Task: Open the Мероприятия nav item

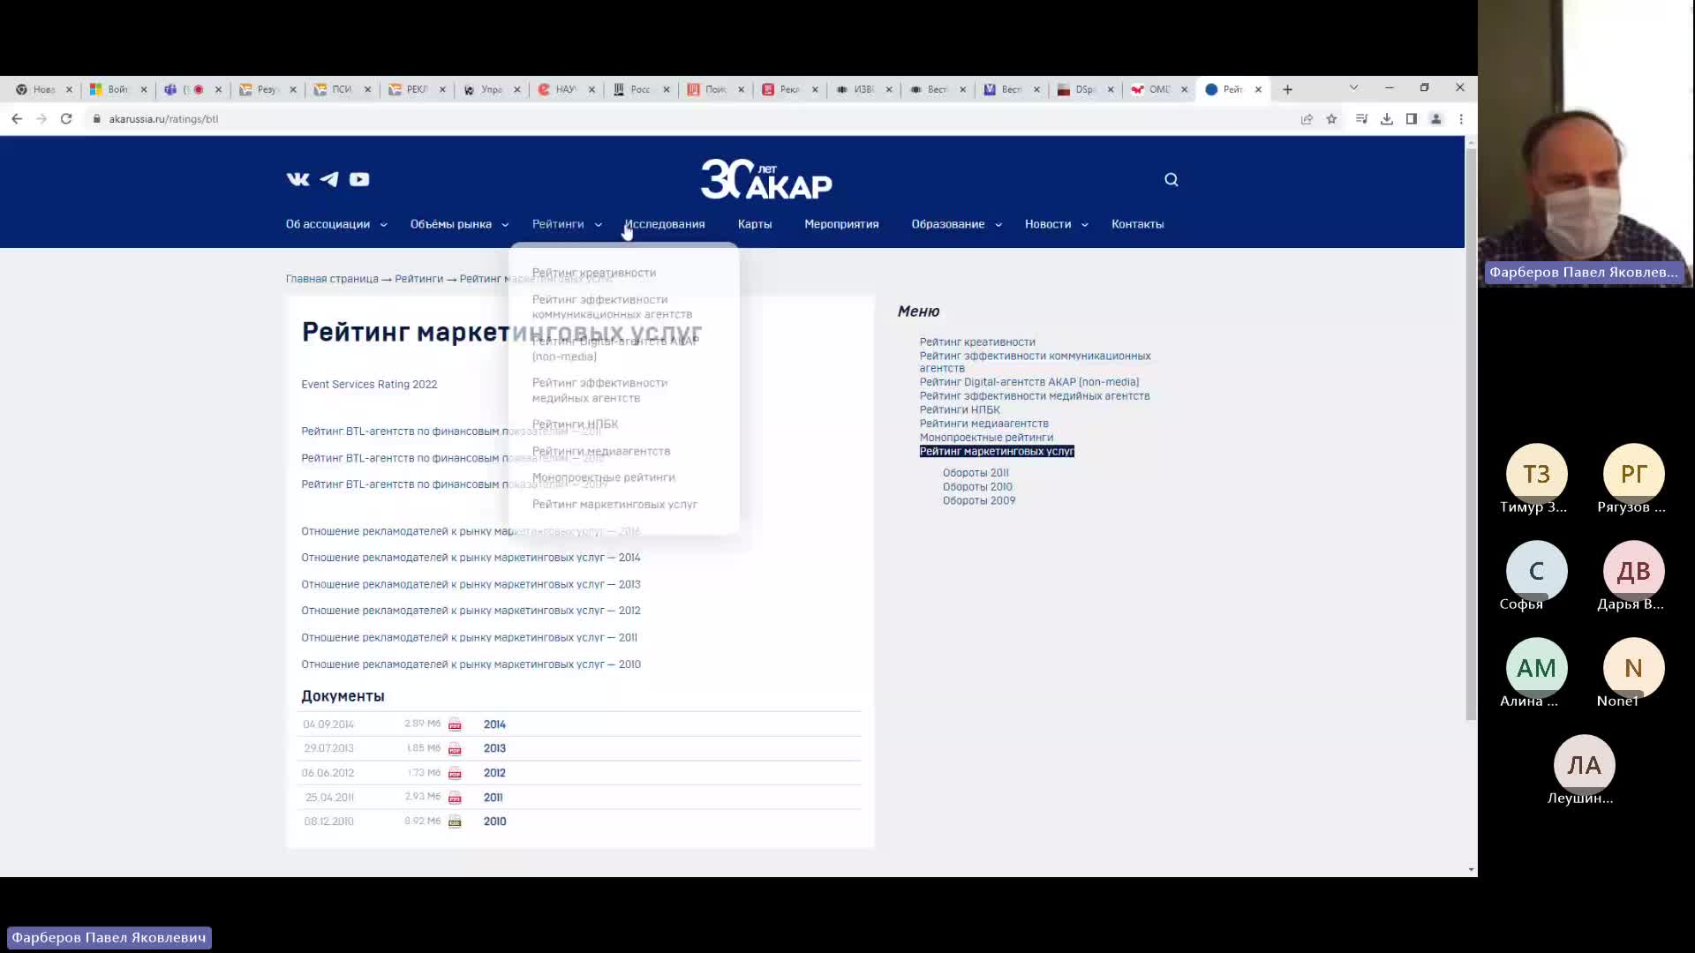Action: [x=841, y=224]
